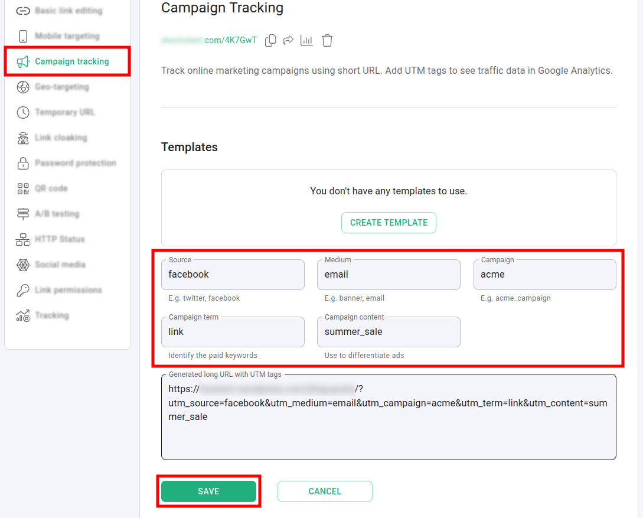Screen dimensions: 643x518
Task: Select Temporary URL in sidebar
Action: click(x=64, y=112)
